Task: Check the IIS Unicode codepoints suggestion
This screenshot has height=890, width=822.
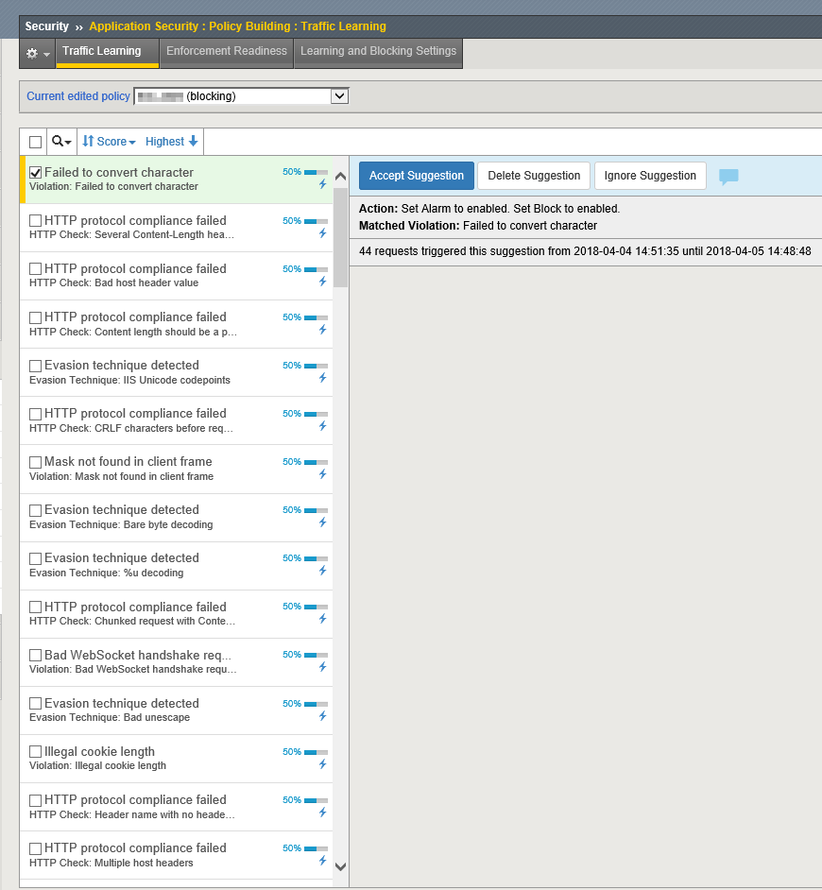Action: [35, 366]
